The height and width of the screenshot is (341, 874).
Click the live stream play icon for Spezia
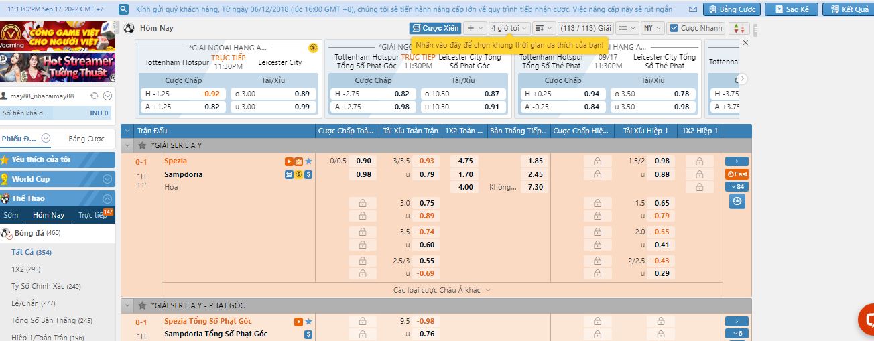(289, 161)
